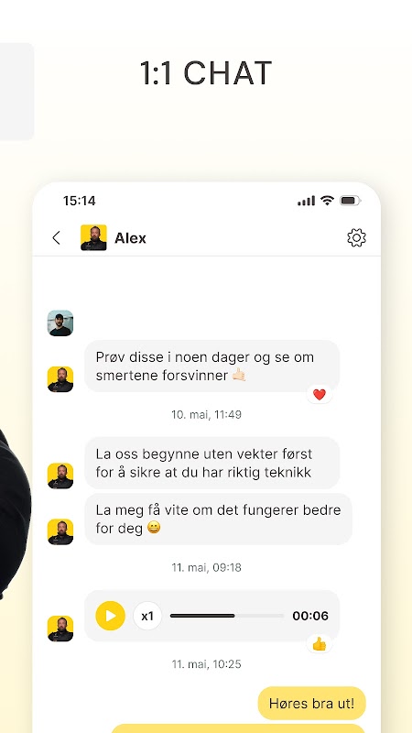This screenshot has width=412, height=733.
Task: Tap the Alex contact name
Action: 130,238
